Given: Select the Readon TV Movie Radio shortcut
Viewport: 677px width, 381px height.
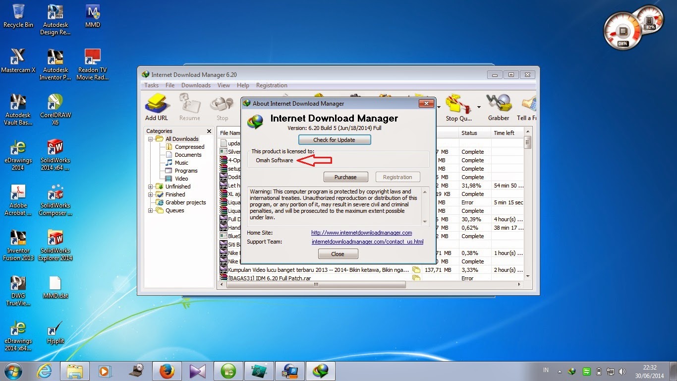Looking at the screenshot, I should [93, 64].
